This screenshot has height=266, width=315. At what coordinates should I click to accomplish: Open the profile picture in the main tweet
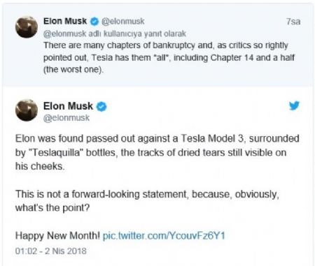coord(27,110)
